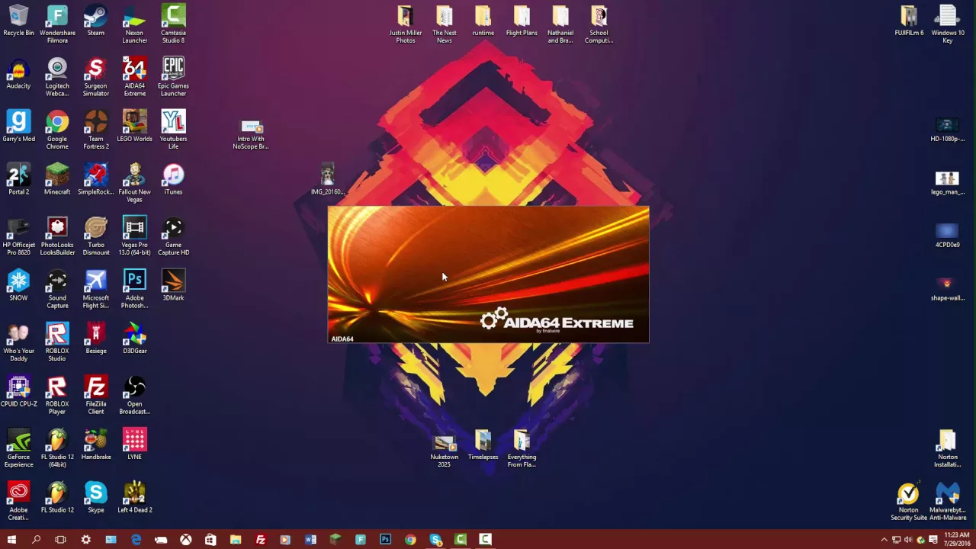Select Turbo Dismount desktop icon
This screenshot has width=976, height=549.
click(x=95, y=237)
